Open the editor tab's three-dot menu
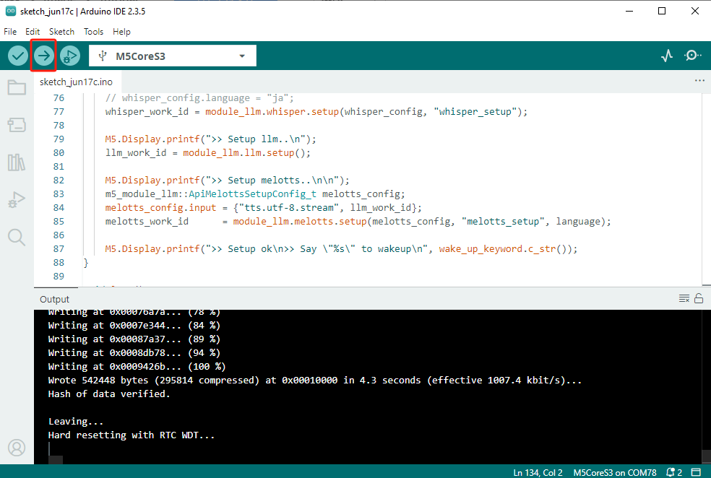Image resolution: width=711 pixels, height=478 pixels. pyautogui.click(x=699, y=81)
